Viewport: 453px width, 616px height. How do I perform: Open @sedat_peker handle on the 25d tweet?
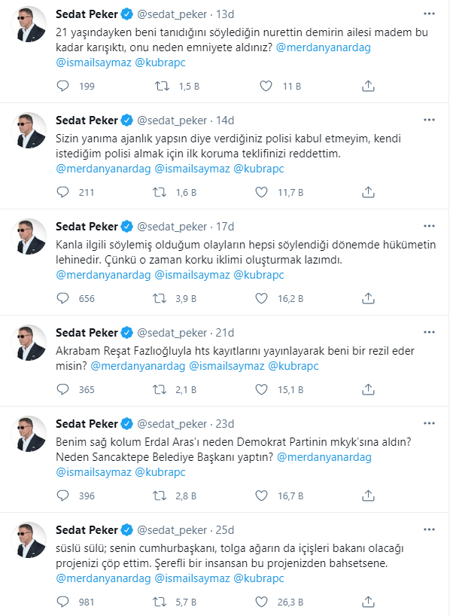click(x=172, y=529)
